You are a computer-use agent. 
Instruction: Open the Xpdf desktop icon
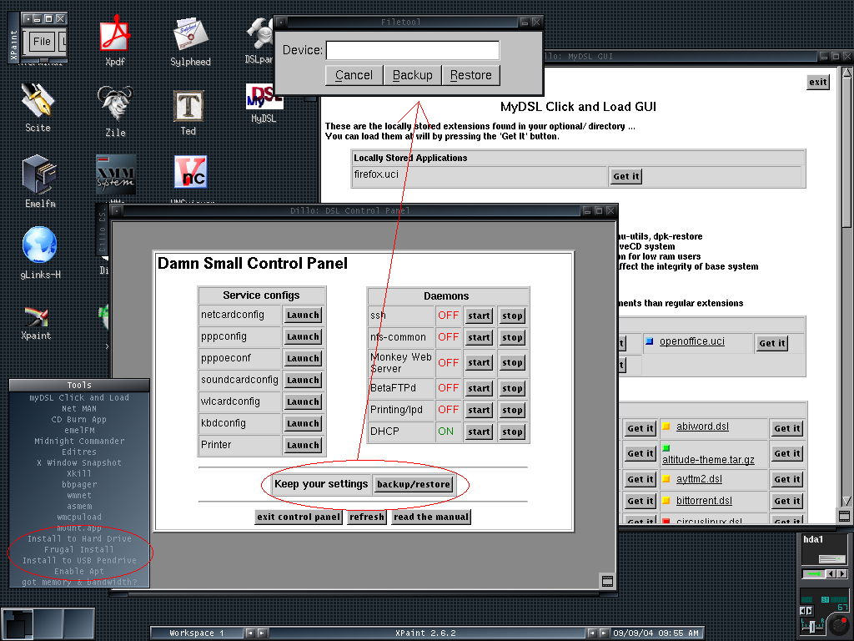coord(114,33)
